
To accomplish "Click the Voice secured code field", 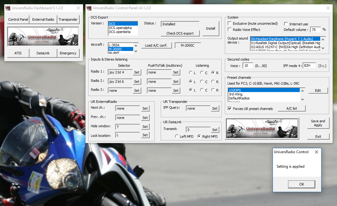I will point(248,65).
